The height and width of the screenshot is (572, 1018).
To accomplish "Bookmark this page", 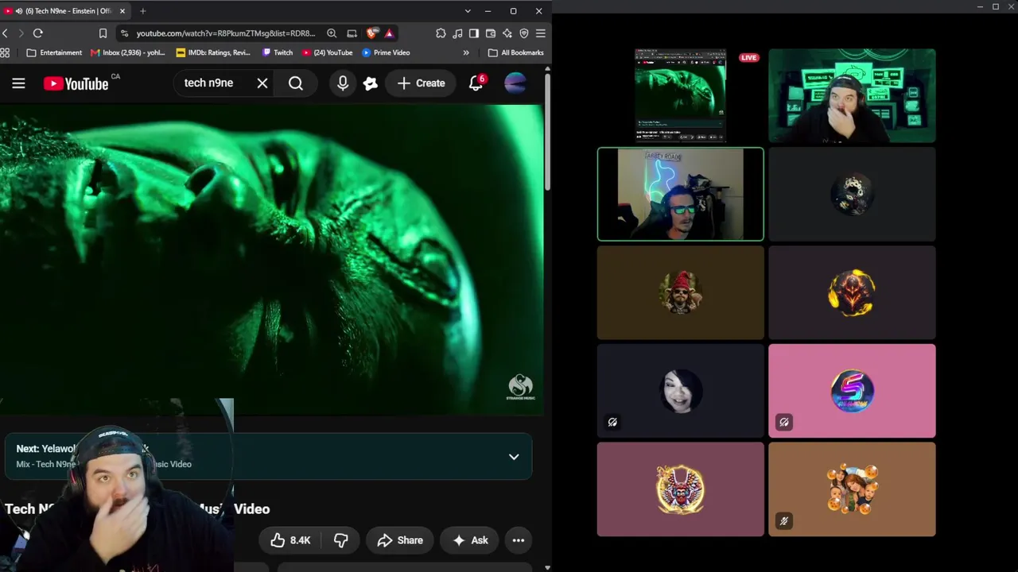I will click(103, 33).
